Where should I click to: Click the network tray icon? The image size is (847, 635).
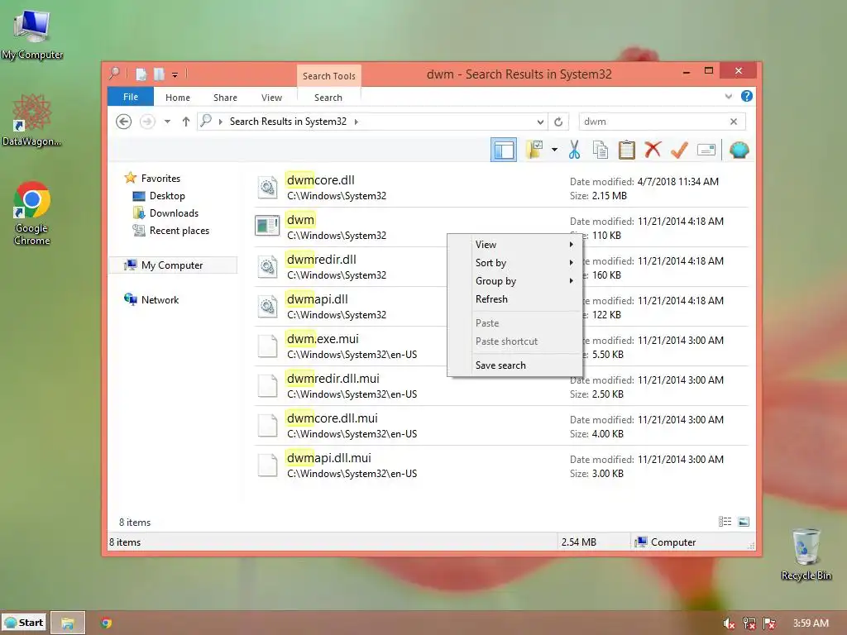tap(749, 623)
